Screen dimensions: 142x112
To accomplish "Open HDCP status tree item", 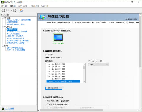I will point(15,36).
